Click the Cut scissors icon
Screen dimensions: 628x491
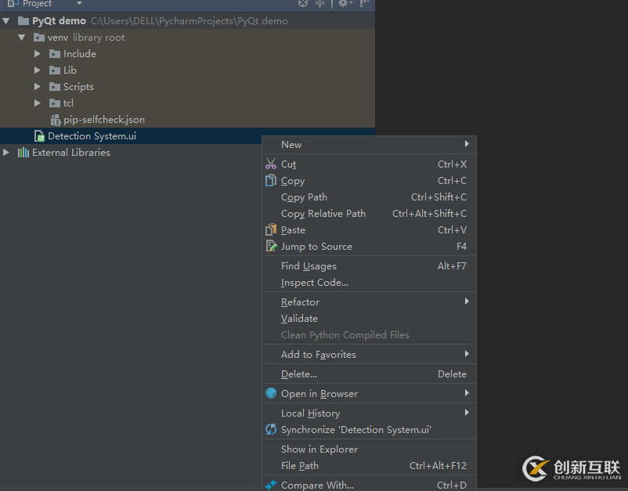point(271,164)
